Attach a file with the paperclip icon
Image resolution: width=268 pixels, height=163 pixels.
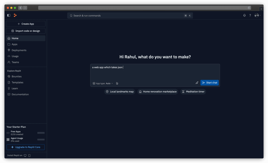click(x=117, y=83)
